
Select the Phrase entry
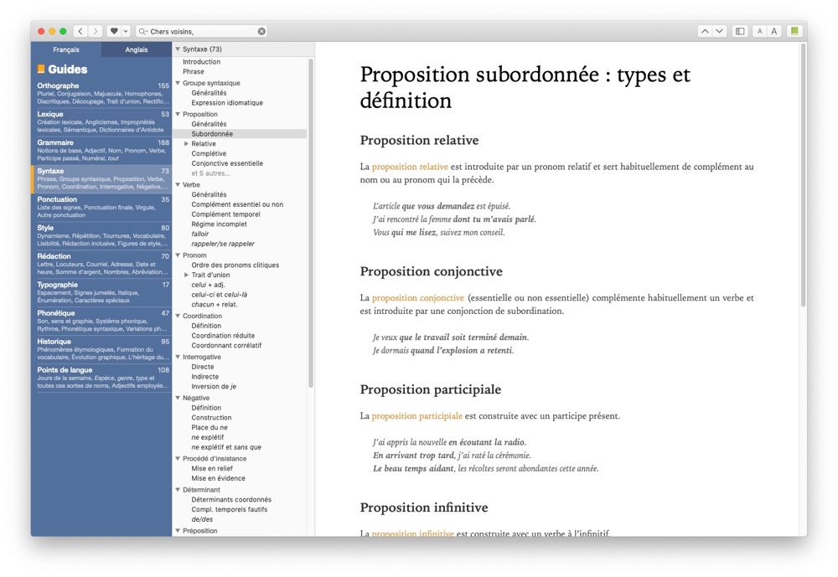pos(194,71)
